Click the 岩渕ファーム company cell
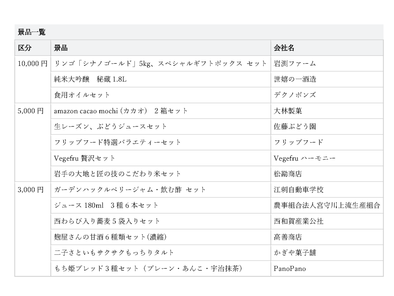The width and height of the screenshot is (394, 296). click(327, 64)
